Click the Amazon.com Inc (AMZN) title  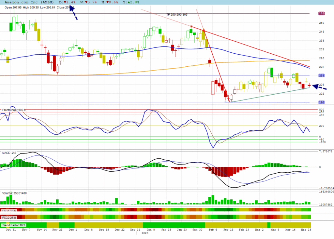[x=29, y=2]
